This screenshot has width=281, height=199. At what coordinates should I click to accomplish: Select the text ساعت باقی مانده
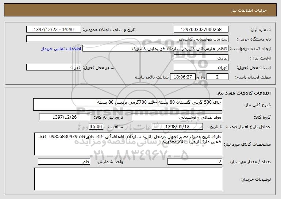click(152, 77)
